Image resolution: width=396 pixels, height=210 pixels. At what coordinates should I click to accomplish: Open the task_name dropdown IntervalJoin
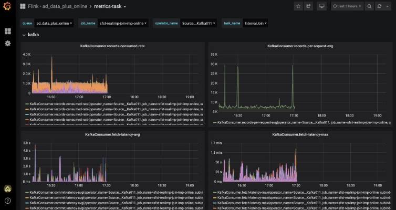click(256, 23)
